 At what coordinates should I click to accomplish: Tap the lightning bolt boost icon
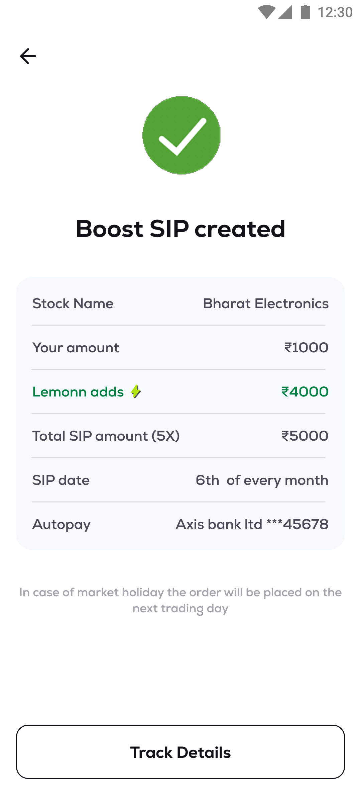[136, 391]
